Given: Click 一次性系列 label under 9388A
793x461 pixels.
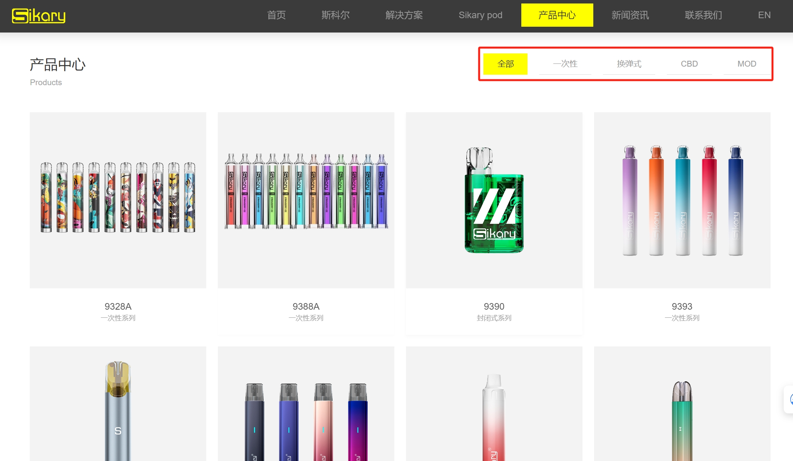Looking at the screenshot, I should 306,318.
